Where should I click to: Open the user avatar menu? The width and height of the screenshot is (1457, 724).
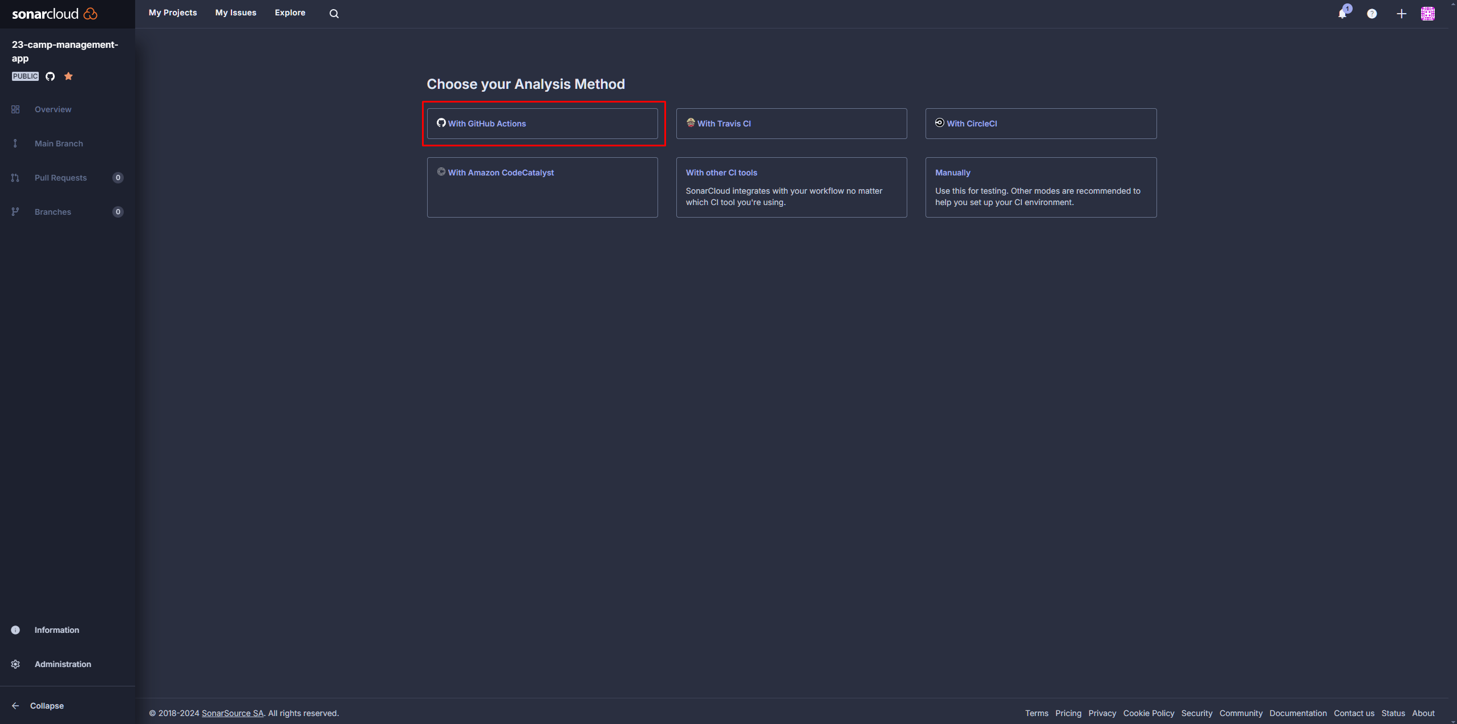click(x=1428, y=14)
